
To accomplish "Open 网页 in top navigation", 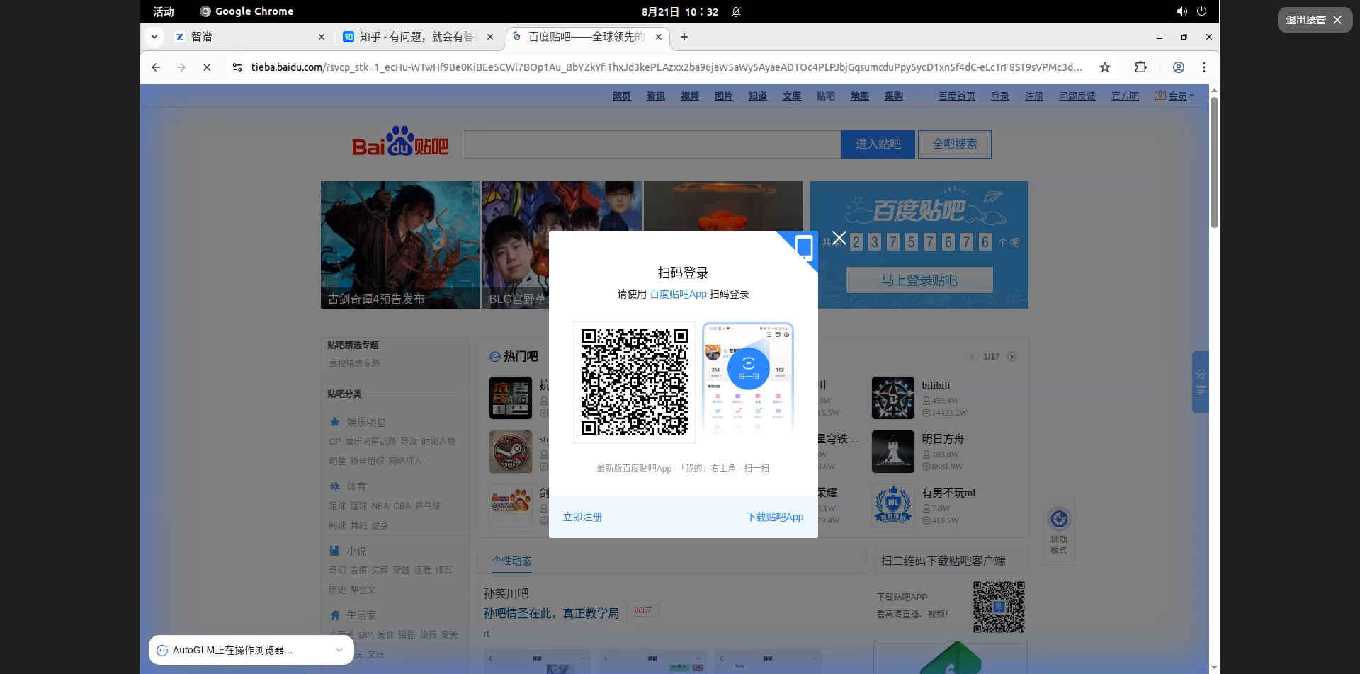I will tap(621, 96).
